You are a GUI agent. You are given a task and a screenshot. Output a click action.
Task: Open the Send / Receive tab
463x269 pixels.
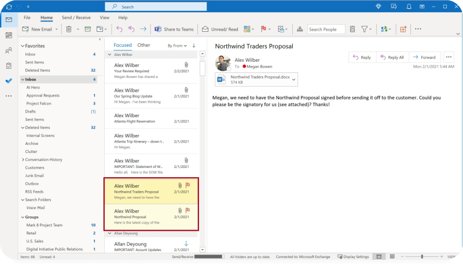(x=76, y=17)
